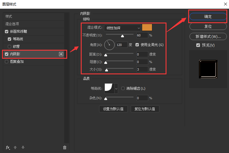Select the 内阴影 row label

pos(15,54)
